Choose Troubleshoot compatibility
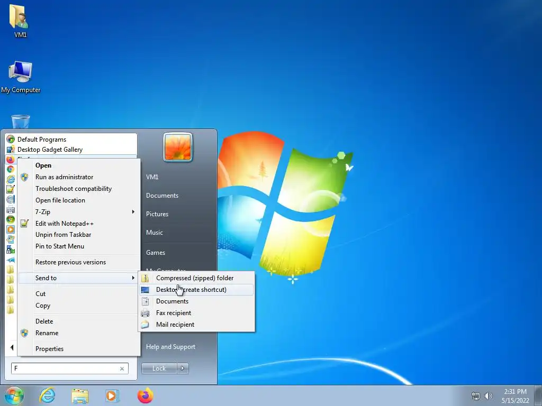The height and width of the screenshot is (406, 542). pyautogui.click(x=79, y=189)
